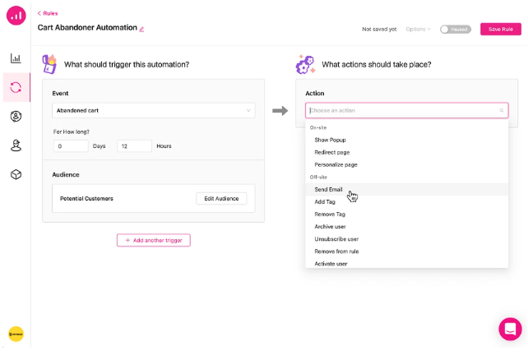This screenshot has width=528, height=355.
Task: Open the Options dropdown menu
Action: (418, 29)
